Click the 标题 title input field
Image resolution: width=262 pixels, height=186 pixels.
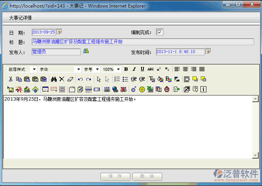point(143,42)
